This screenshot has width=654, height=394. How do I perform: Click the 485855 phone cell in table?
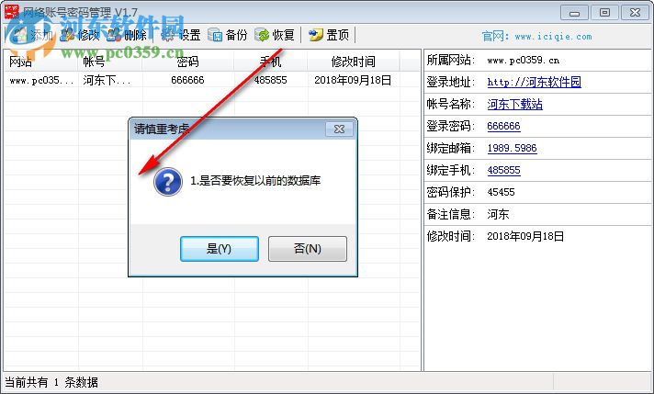pos(270,80)
